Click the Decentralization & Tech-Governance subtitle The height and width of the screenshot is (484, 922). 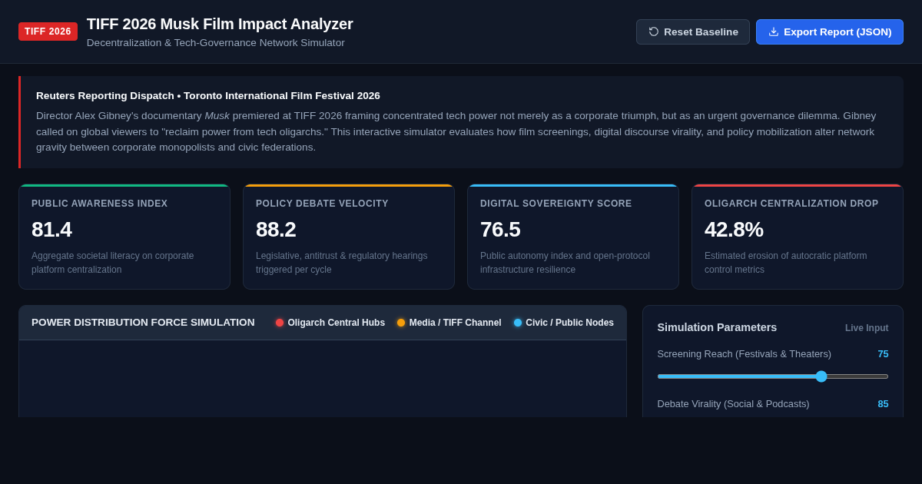(216, 43)
